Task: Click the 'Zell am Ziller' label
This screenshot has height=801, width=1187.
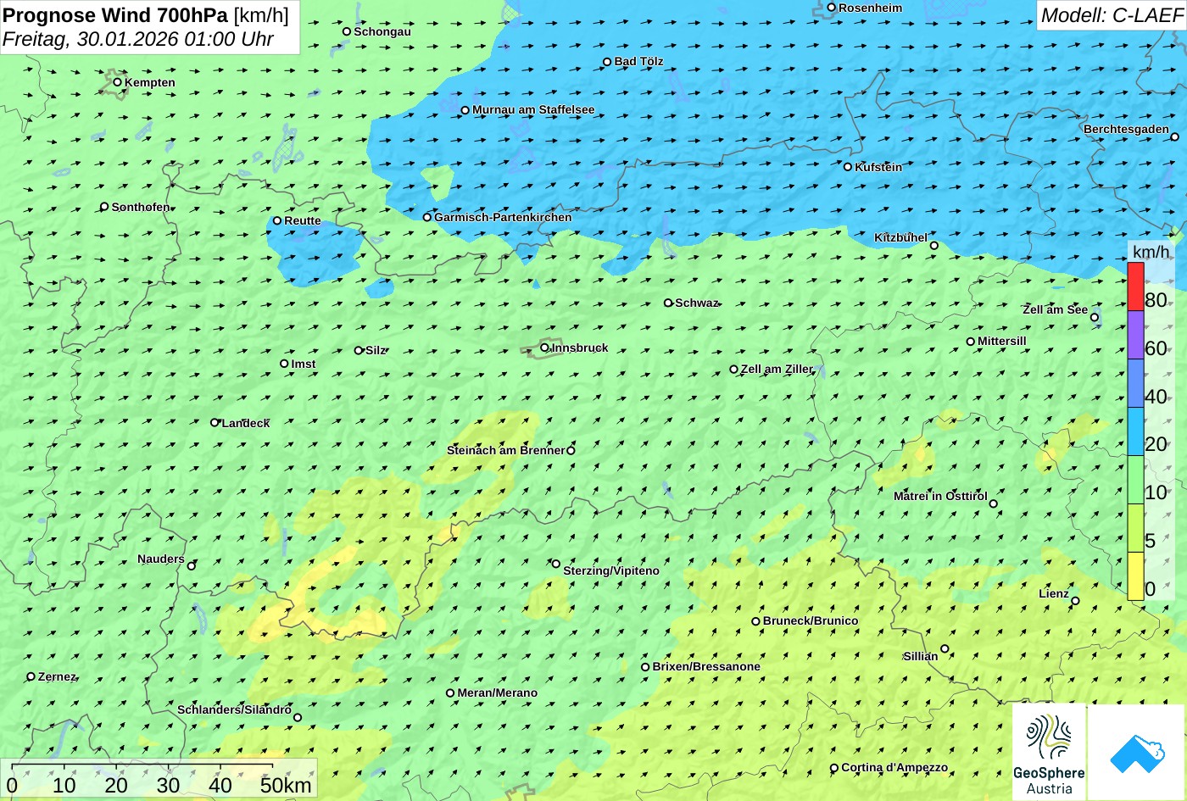Action: coord(777,369)
